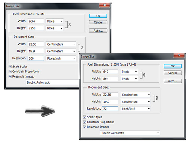Screen dimensions: 188x145
Task: Click the Width field showing 2667
Action: [36, 21]
